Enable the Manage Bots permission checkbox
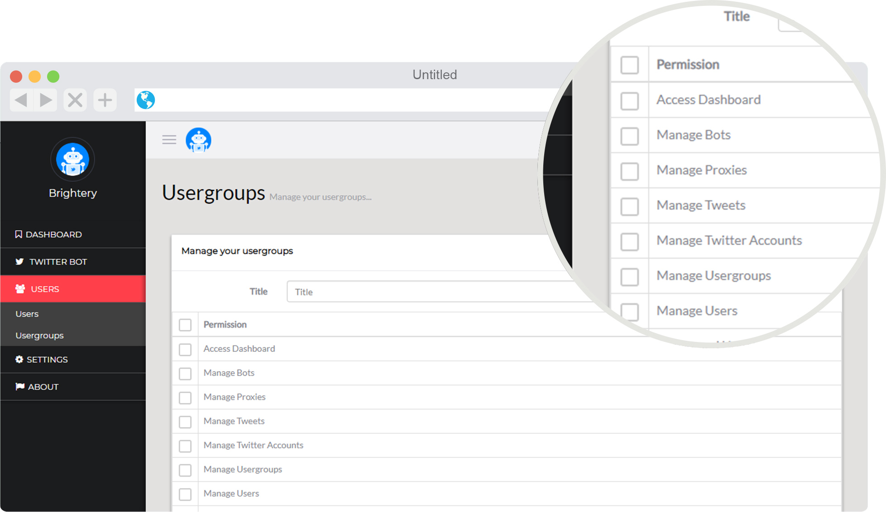 [185, 374]
